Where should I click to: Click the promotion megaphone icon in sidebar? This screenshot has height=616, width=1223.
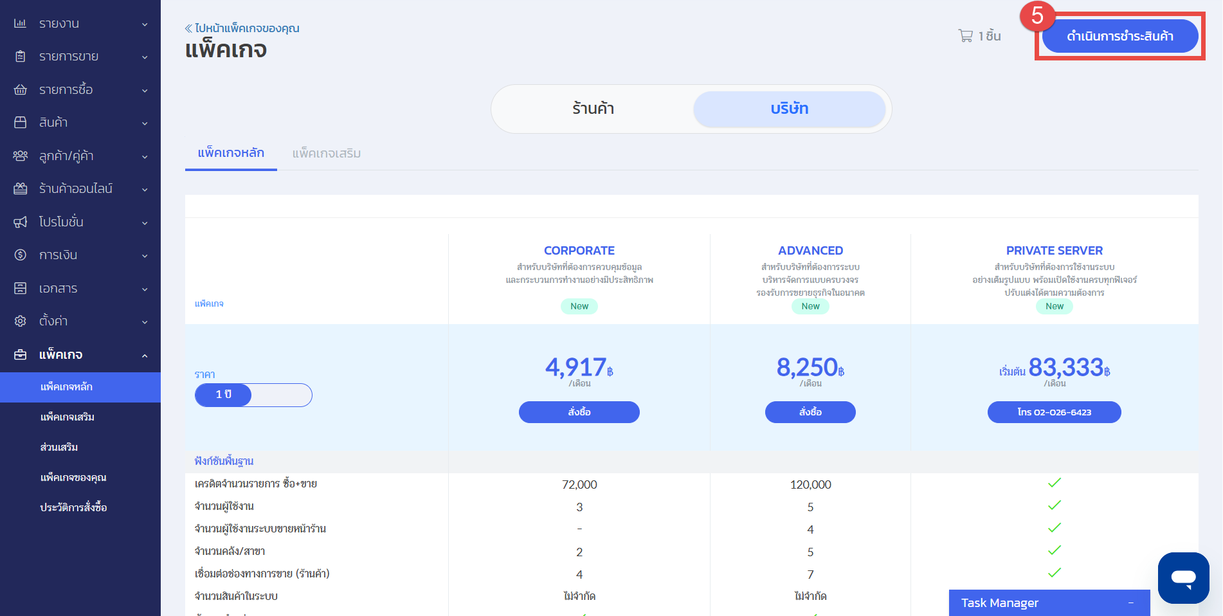coord(21,222)
